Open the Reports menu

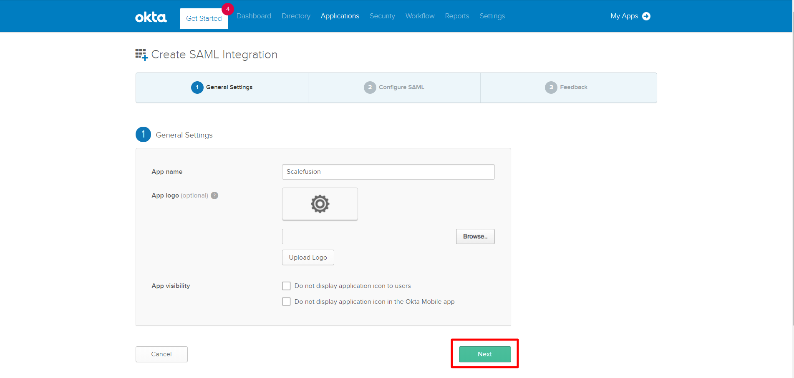point(457,16)
